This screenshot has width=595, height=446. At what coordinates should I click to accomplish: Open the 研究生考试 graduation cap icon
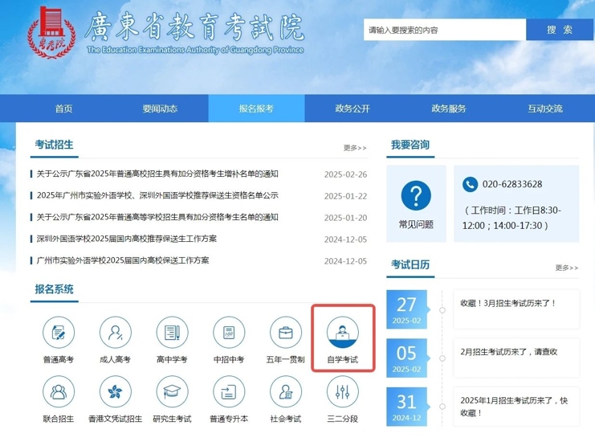[172, 391]
